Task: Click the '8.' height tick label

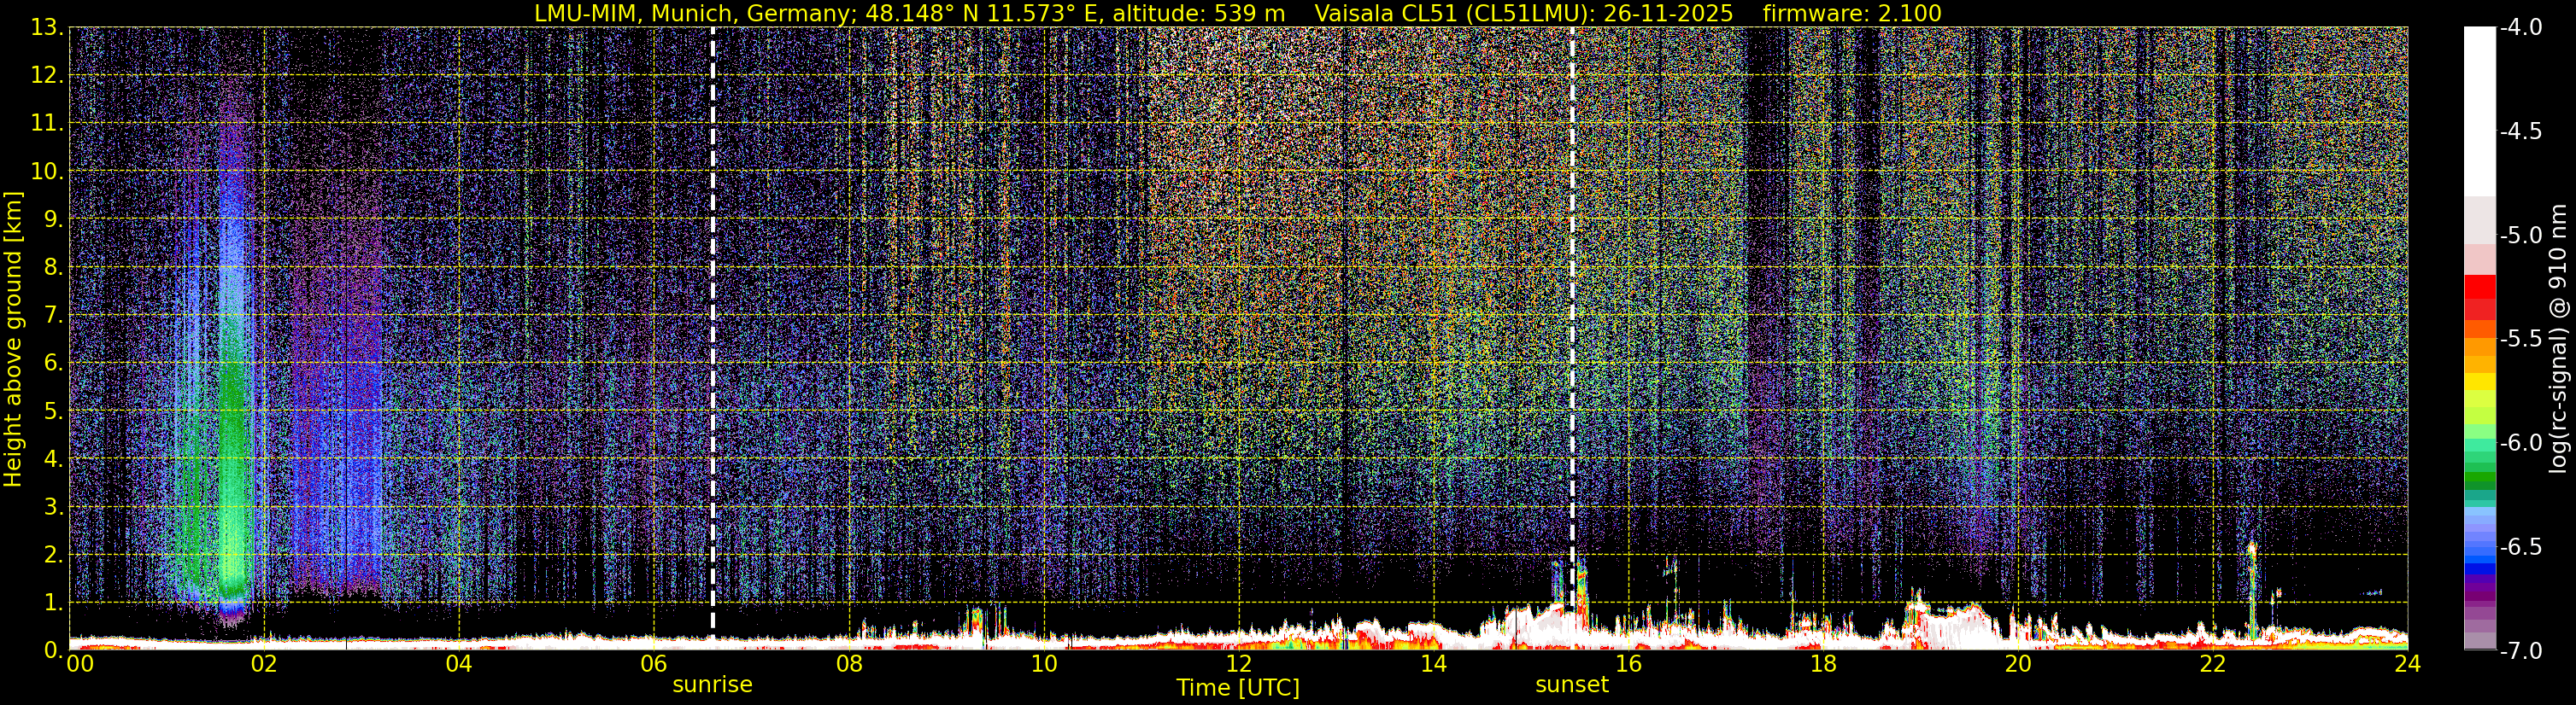Action: coord(54,268)
